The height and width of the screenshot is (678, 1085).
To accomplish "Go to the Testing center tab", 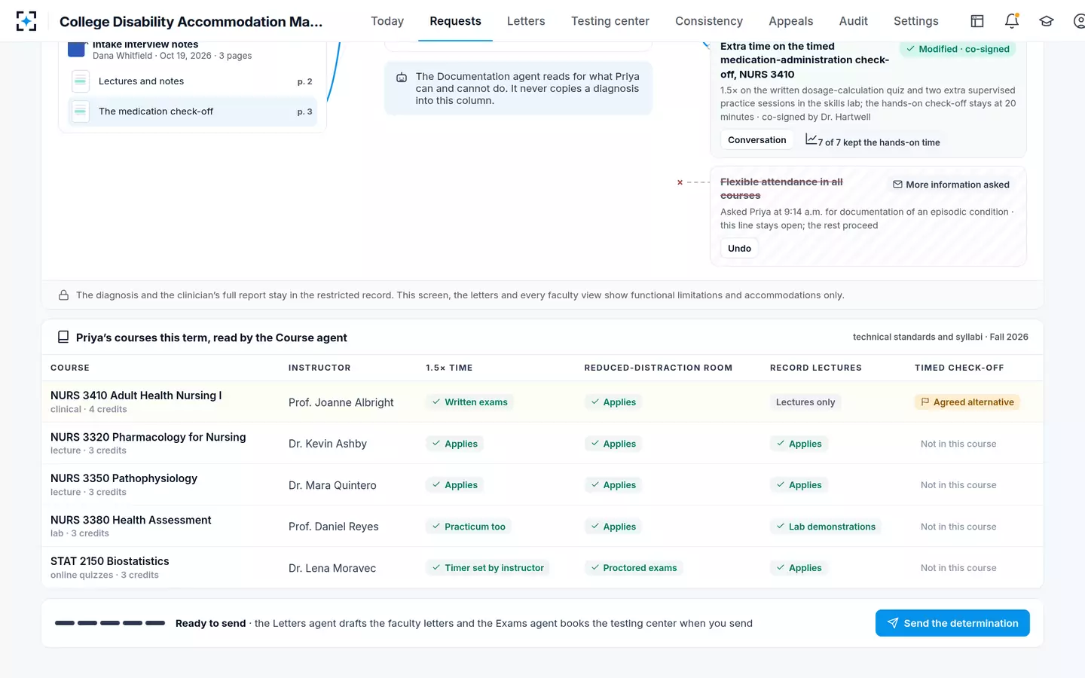I will 610,21.
